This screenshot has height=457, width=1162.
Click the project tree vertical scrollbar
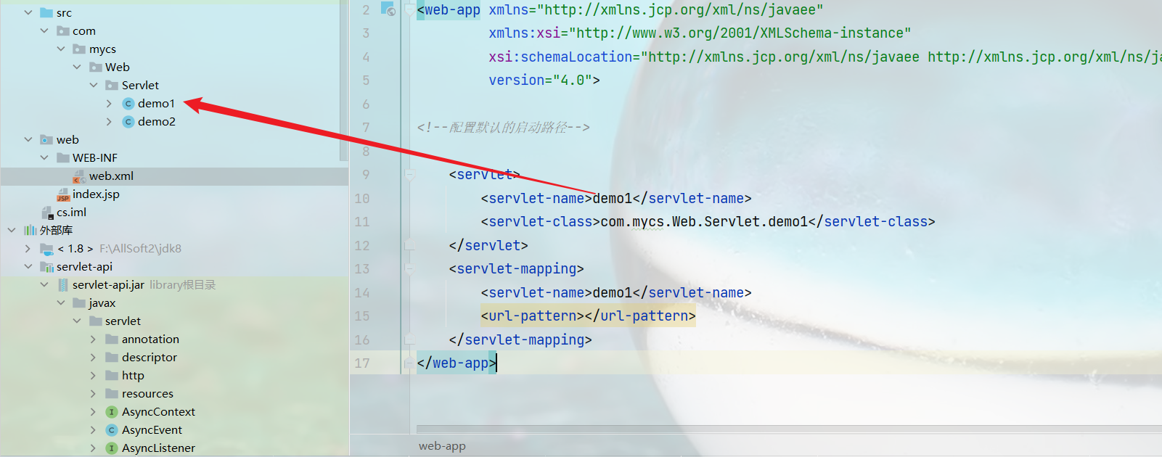pyautogui.click(x=343, y=80)
